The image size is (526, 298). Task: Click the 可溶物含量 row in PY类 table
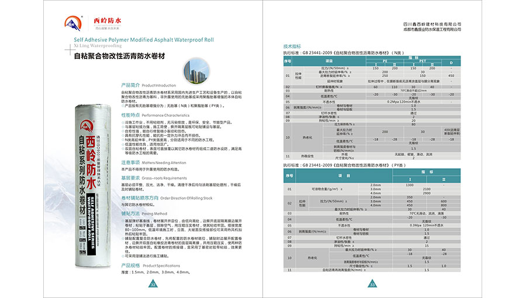[x=327, y=189]
